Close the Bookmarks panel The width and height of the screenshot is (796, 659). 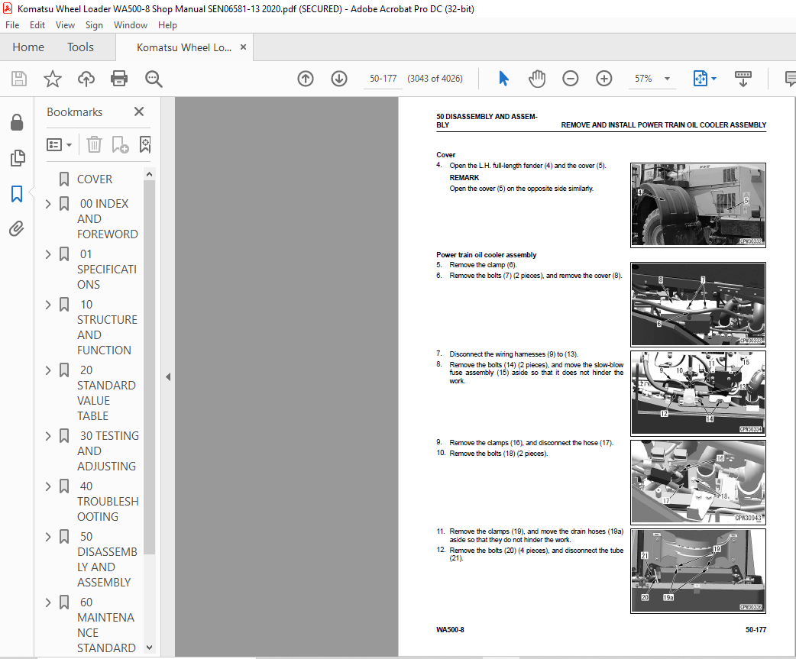(x=138, y=111)
